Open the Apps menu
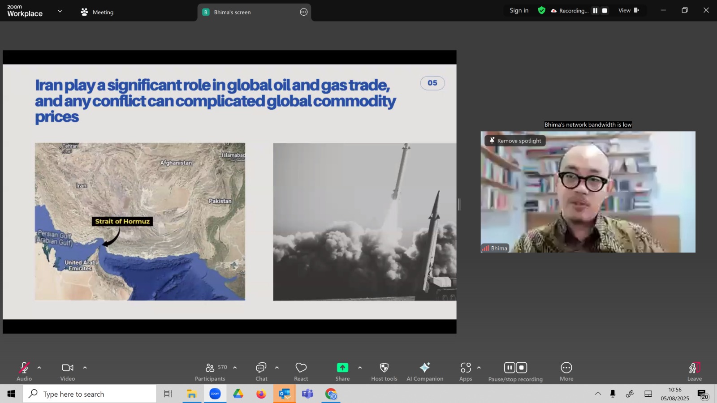 point(466,372)
